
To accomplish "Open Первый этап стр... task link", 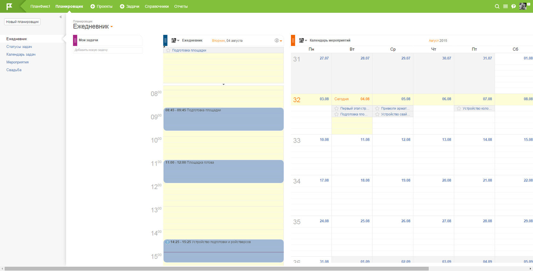I will click(x=355, y=108).
